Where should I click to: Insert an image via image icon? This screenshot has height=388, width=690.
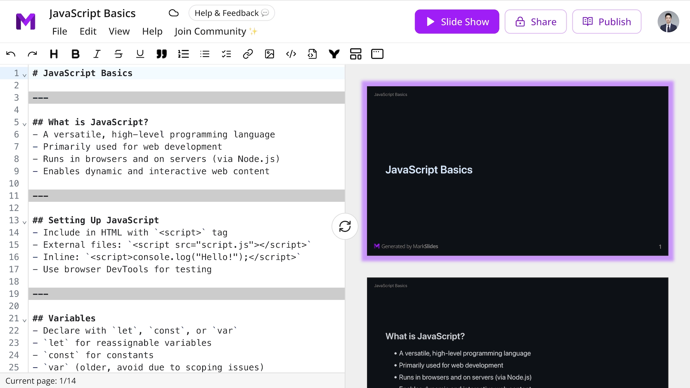coord(269,54)
